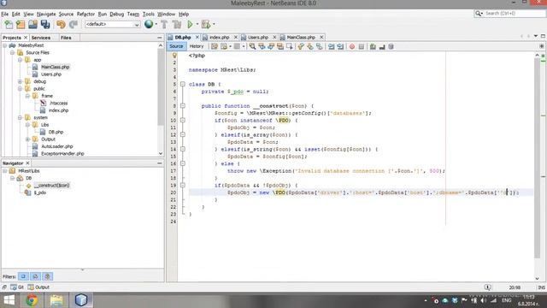Click the lightbulb hint on line 1

tap(174, 55)
